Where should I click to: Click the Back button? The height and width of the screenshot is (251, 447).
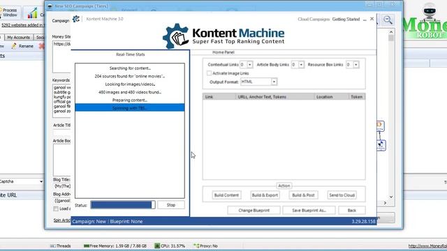[x=352, y=211]
